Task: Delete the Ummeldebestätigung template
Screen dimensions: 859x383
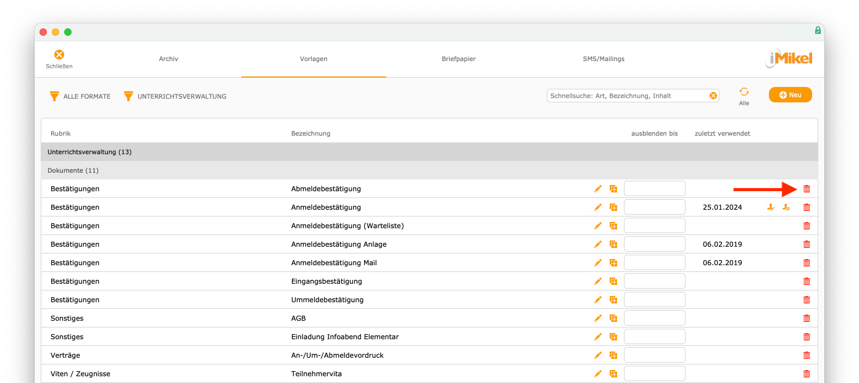Action: (807, 300)
